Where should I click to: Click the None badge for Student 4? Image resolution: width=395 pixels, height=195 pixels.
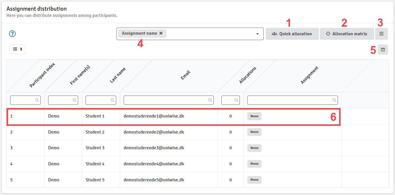point(254,164)
